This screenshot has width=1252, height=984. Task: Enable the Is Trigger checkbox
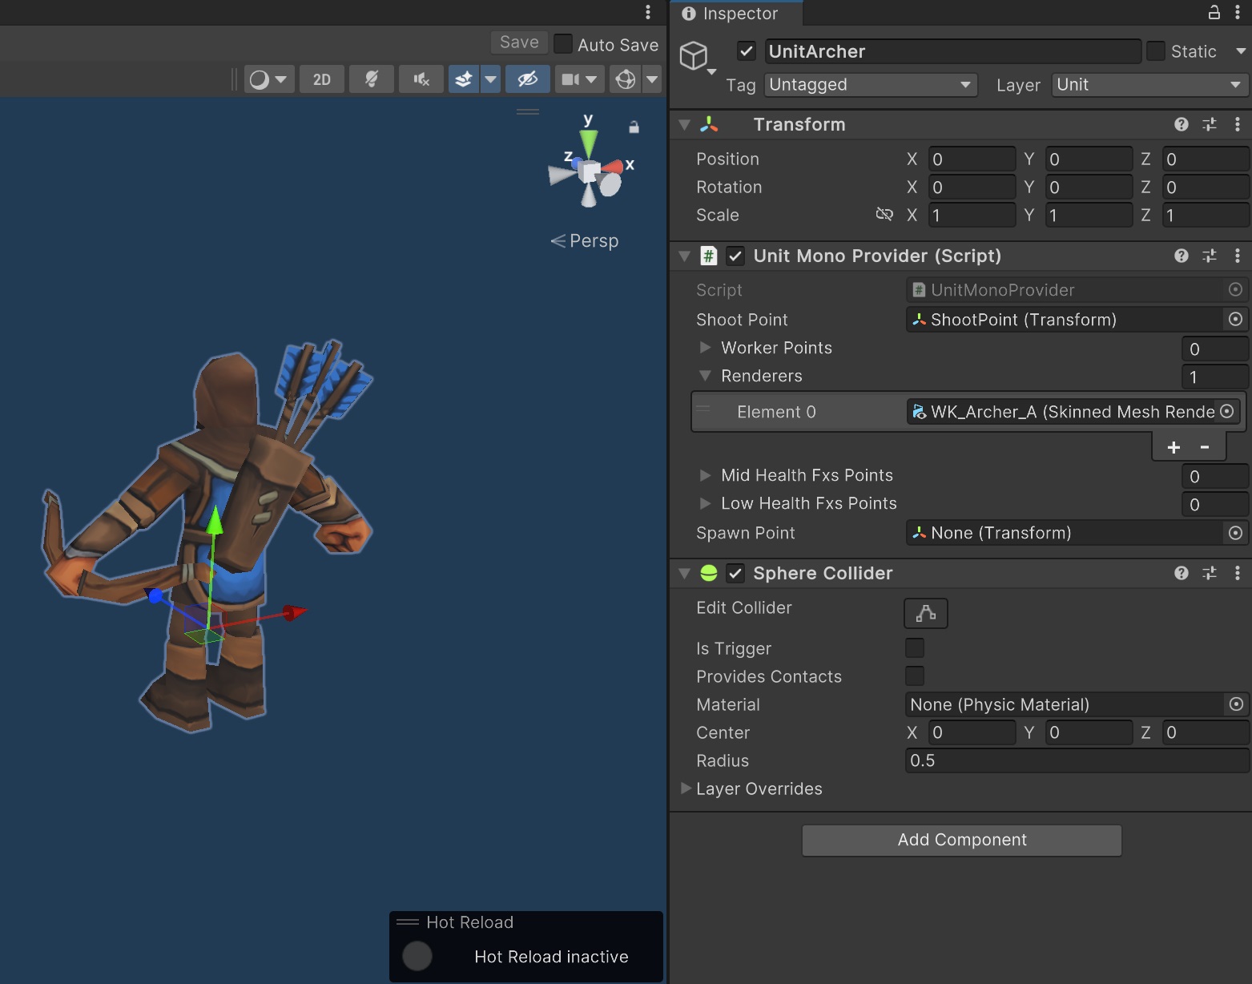(x=914, y=647)
